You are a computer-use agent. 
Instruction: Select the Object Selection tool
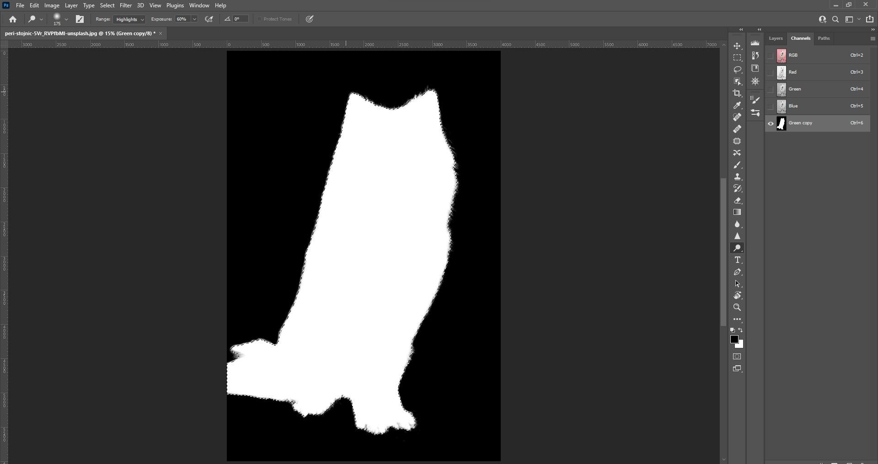click(737, 81)
